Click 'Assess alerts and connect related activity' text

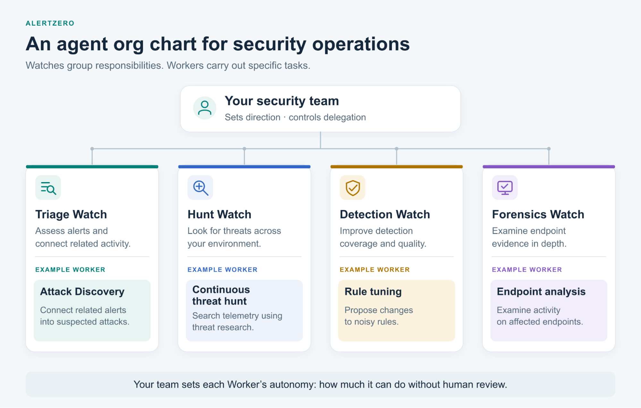tap(83, 237)
